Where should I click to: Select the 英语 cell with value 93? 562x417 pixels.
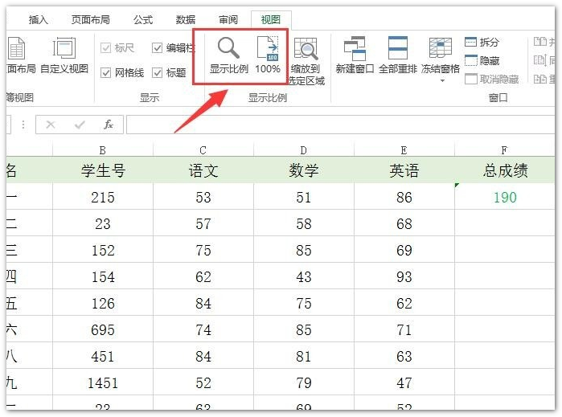(404, 276)
